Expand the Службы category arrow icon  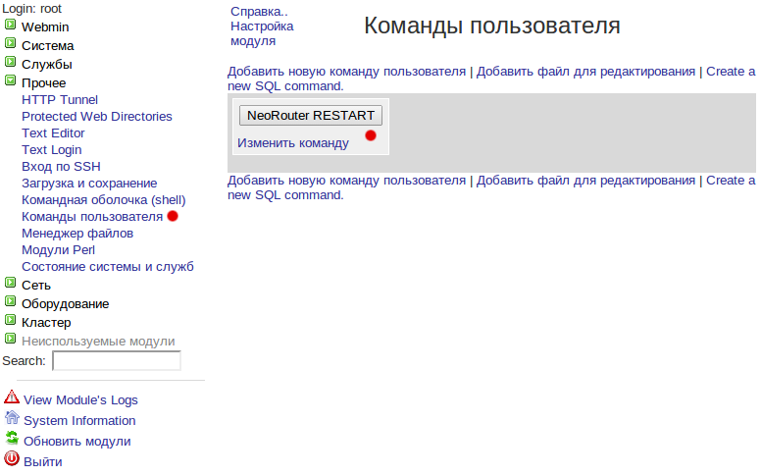click(10, 62)
